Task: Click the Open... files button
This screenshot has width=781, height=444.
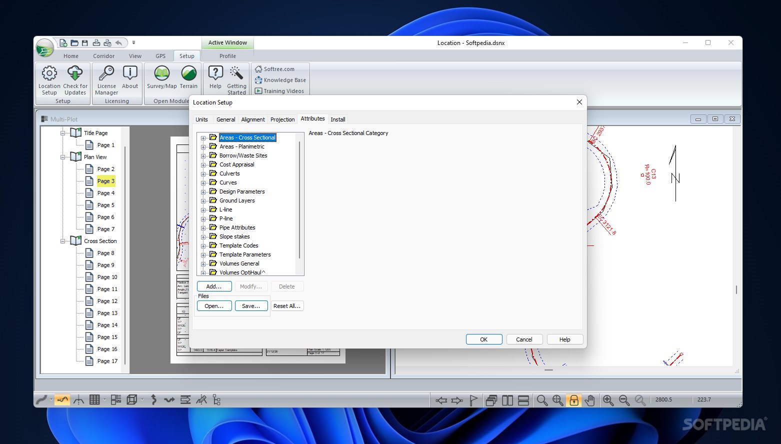Action: (214, 306)
